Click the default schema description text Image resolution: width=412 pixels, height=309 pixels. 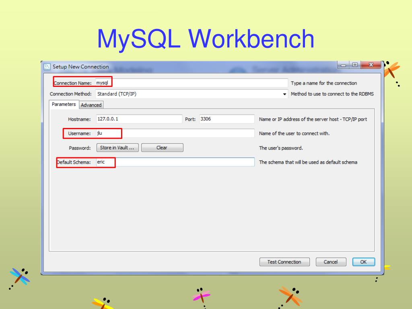click(x=308, y=162)
